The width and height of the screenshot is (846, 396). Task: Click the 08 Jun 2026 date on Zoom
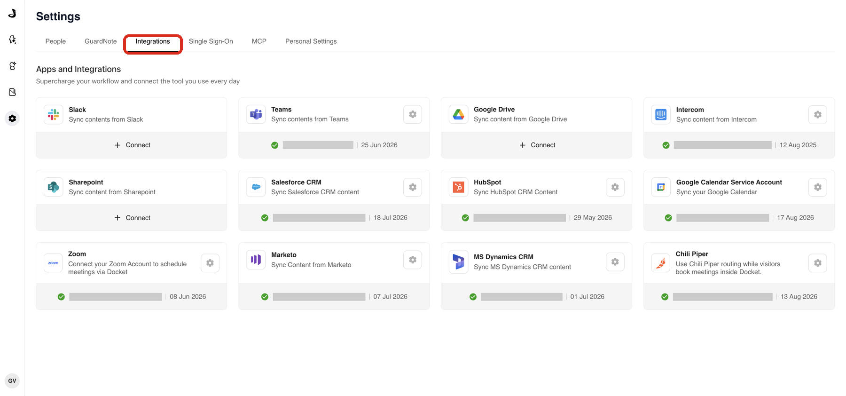(x=188, y=296)
